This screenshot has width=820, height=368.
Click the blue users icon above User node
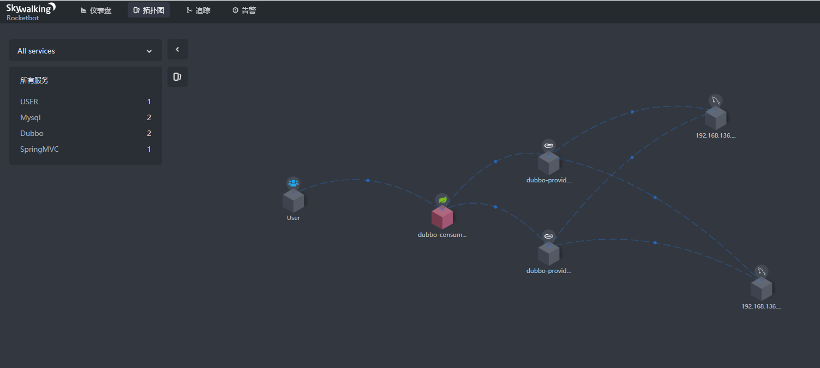click(294, 183)
